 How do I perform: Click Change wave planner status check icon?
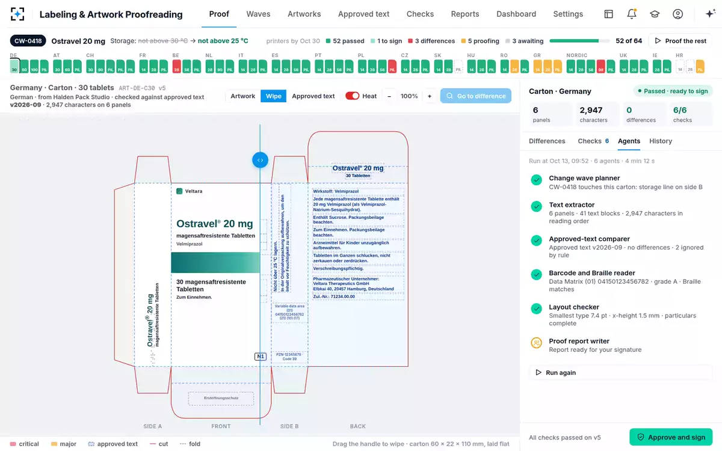pyautogui.click(x=537, y=179)
